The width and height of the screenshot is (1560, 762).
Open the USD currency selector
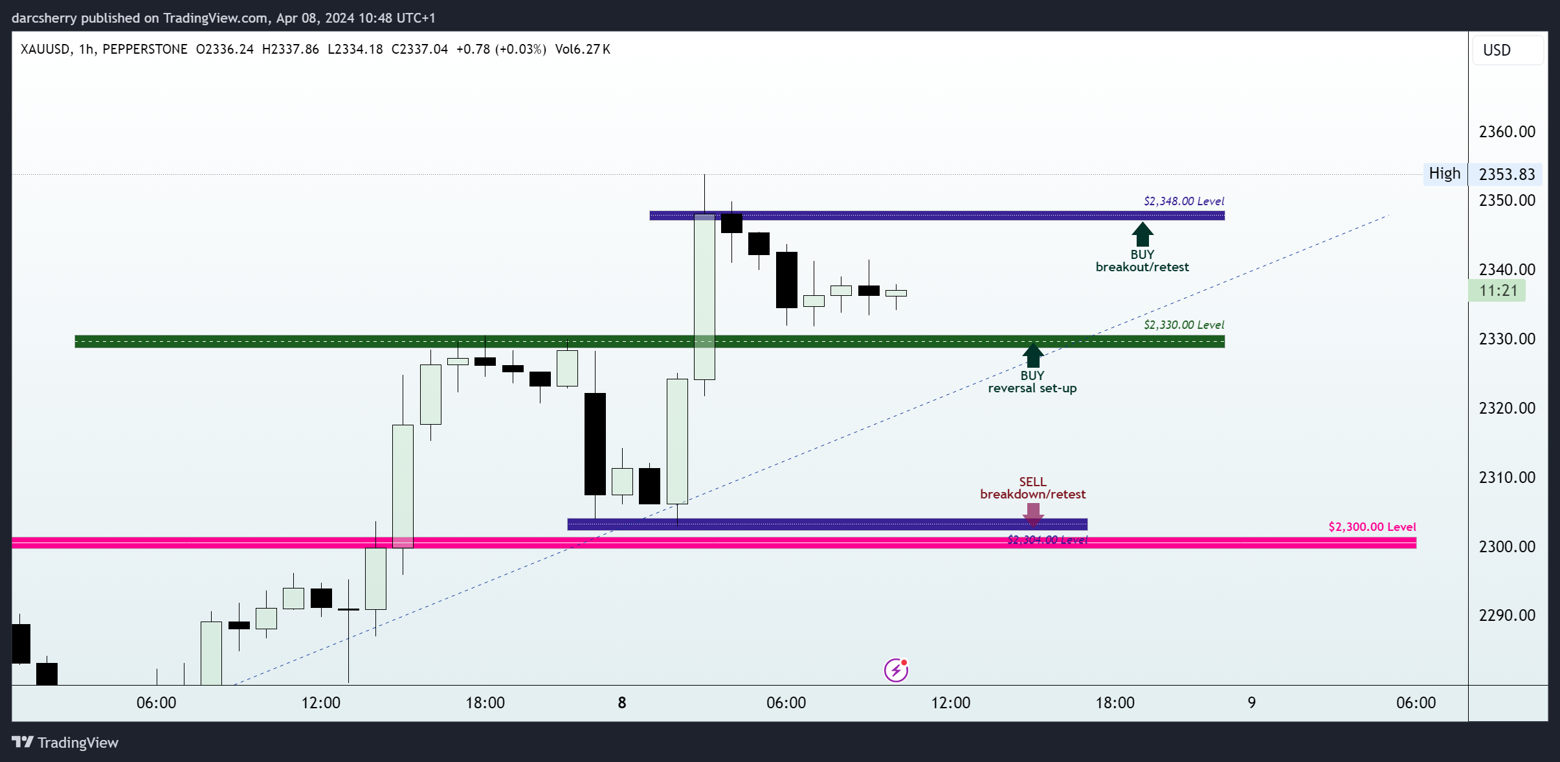click(1508, 50)
